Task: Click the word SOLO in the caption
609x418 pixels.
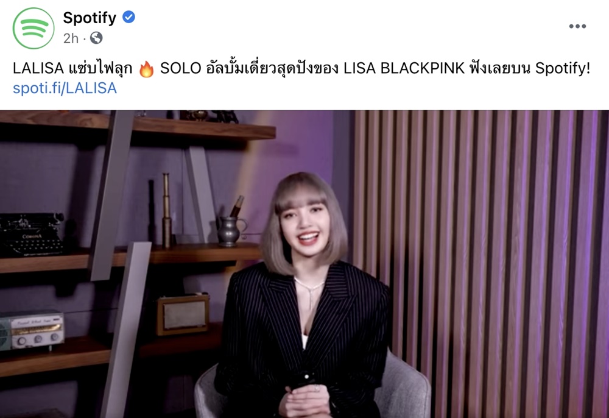Action: pyautogui.click(x=181, y=68)
